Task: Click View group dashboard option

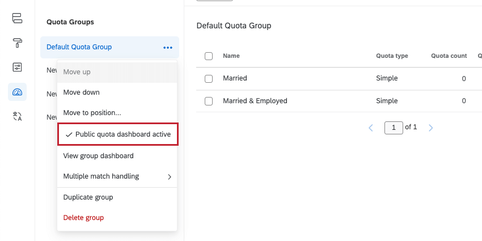Action: pyautogui.click(x=98, y=156)
